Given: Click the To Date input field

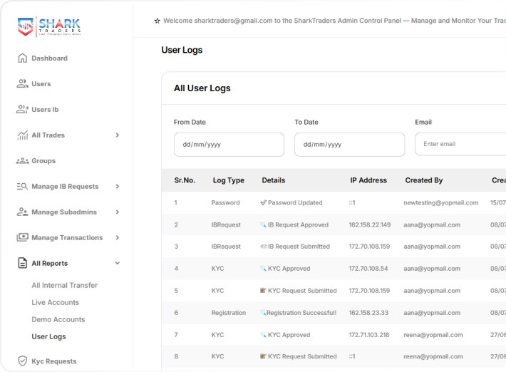Looking at the screenshot, I should tap(349, 145).
